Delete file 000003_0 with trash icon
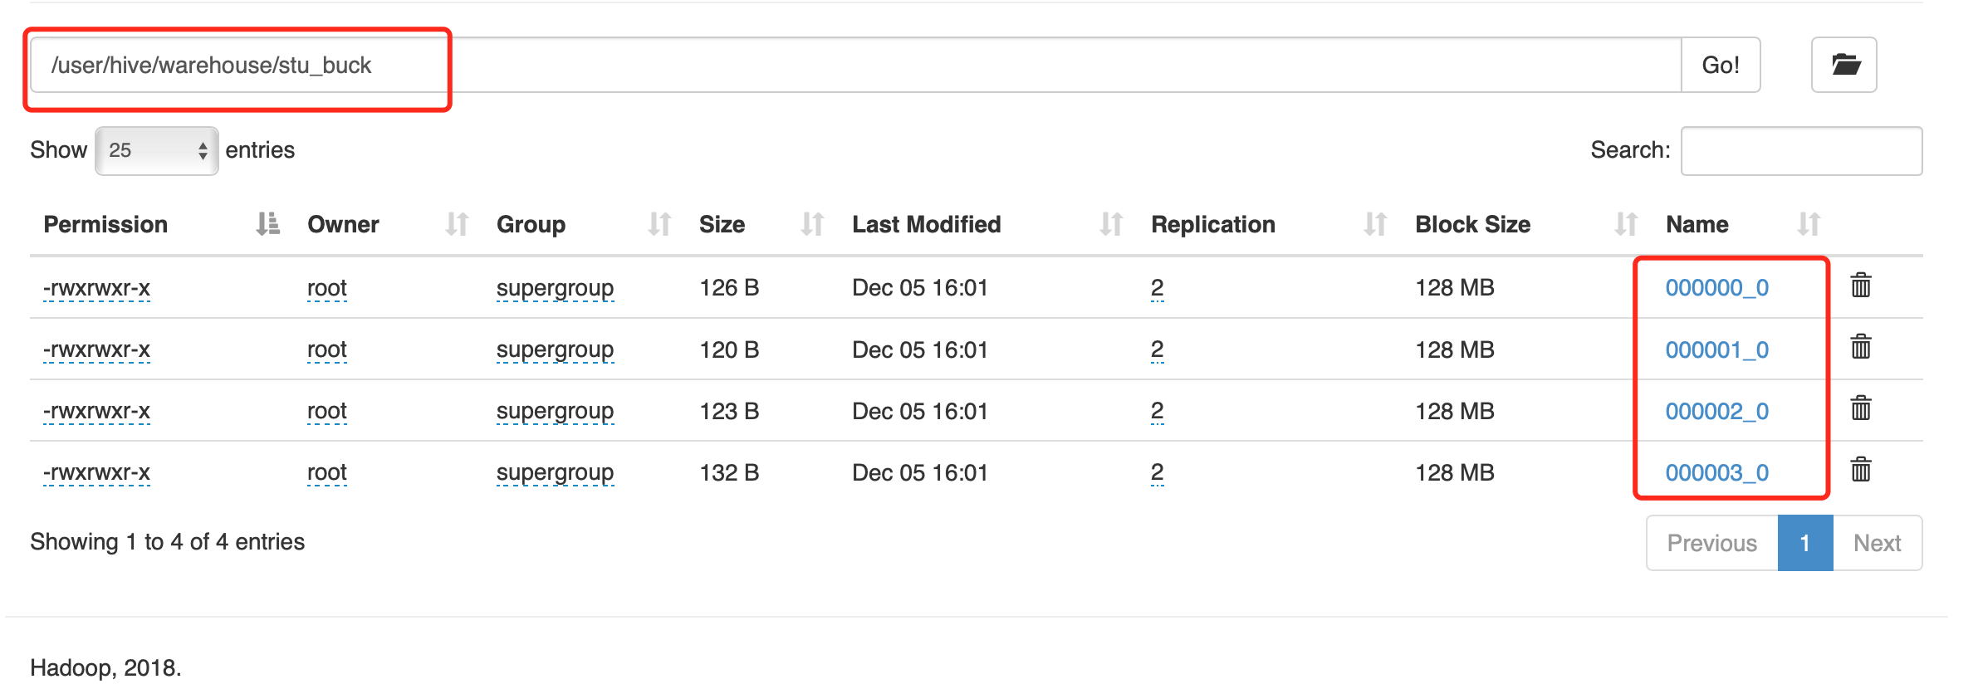This screenshot has width=1983, height=684. 1861,471
